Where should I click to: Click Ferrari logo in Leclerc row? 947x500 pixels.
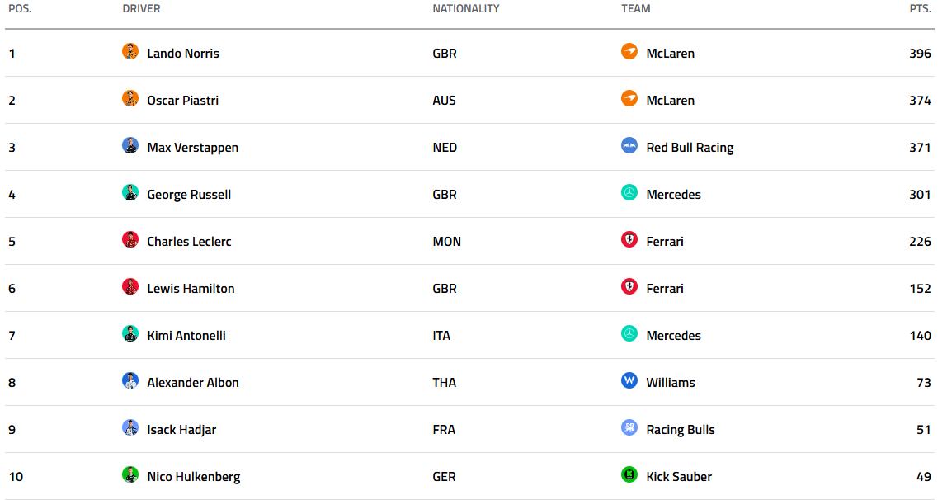coord(629,240)
